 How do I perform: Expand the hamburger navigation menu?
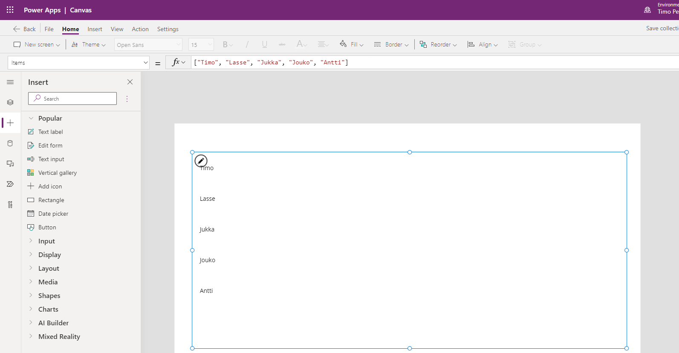pyautogui.click(x=10, y=82)
